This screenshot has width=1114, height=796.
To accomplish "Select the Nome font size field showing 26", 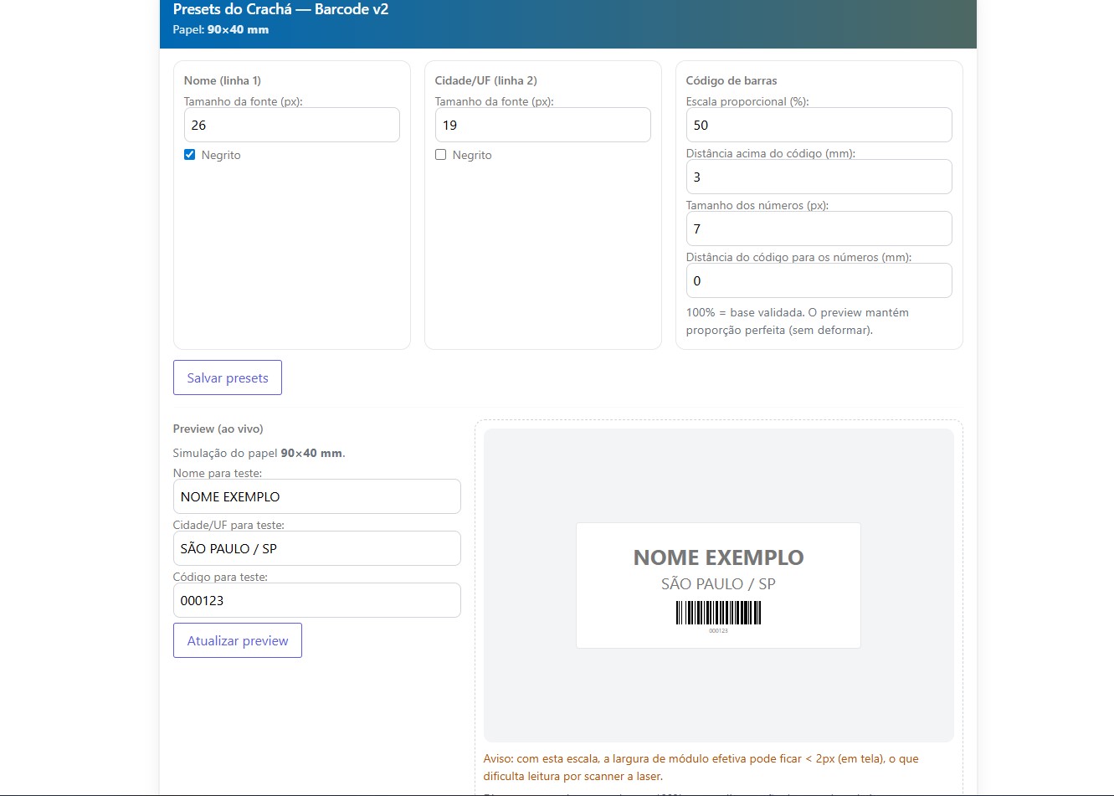I will (291, 125).
